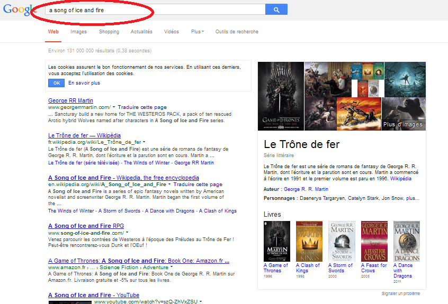Open Le Trône de fer (série télévisée) sitelink
Image resolution: width=448 pixels, height=304 pixels.
tap(84, 163)
